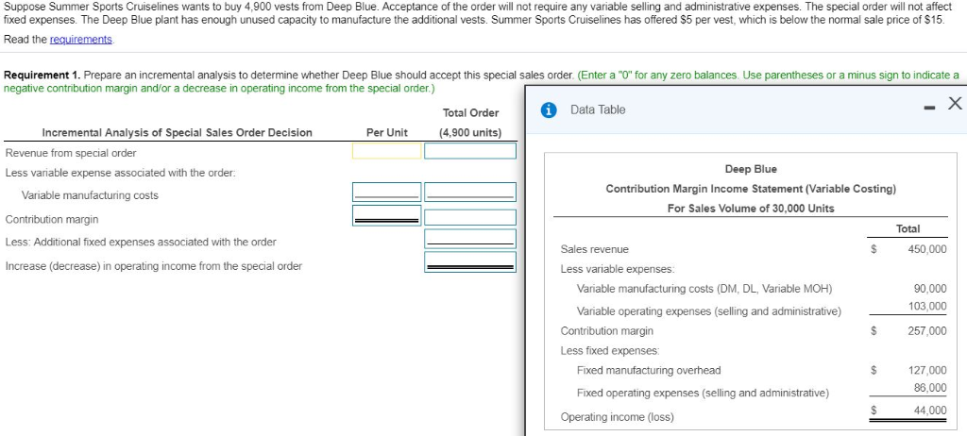Click the 257,000 contribution margin value
The image size is (967, 436).
(927, 331)
